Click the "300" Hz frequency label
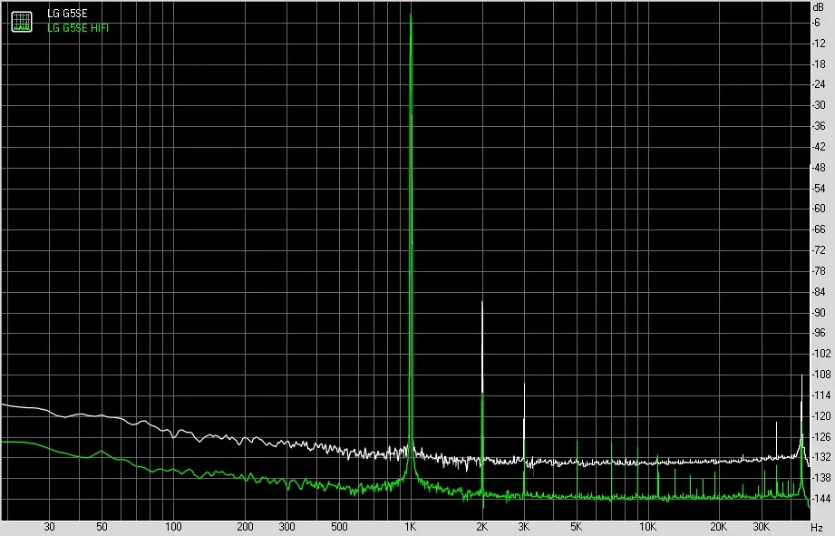Screen dimensions: 835x536 tap(286, 527)
